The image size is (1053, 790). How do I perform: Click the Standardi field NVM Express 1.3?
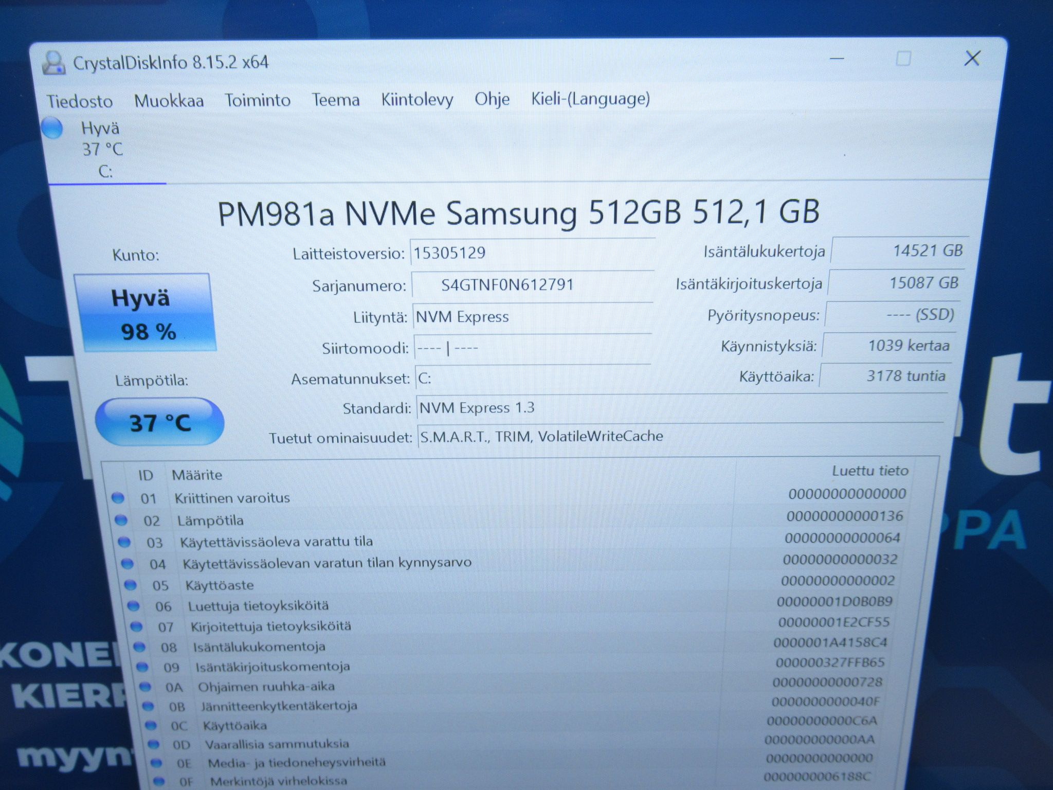pos(681,408)
